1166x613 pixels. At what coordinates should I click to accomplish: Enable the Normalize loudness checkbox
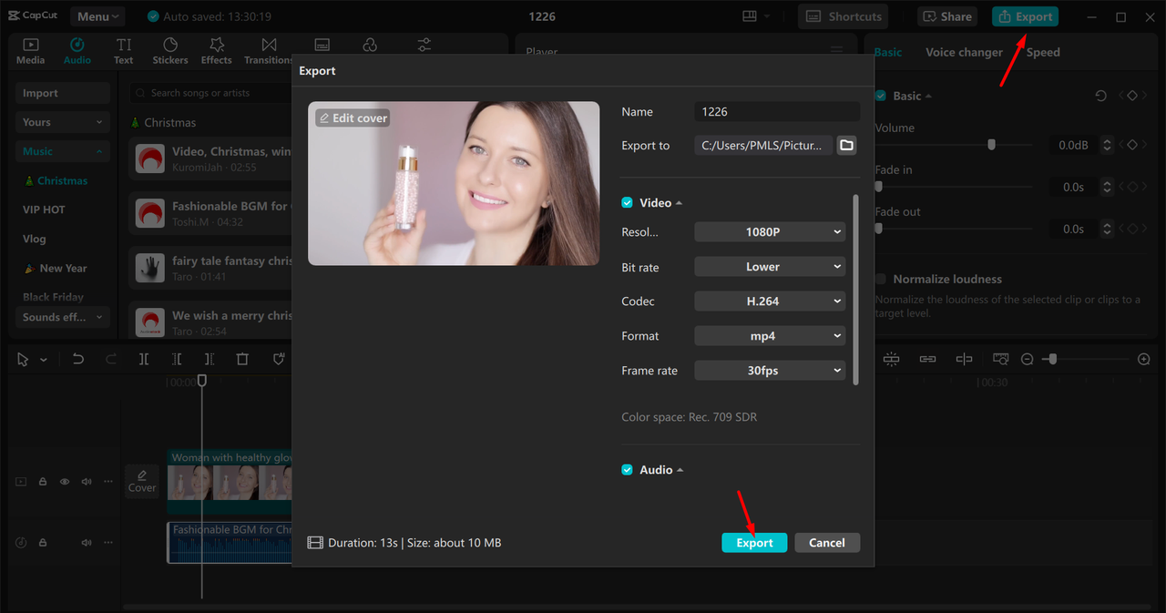[881, 279]
